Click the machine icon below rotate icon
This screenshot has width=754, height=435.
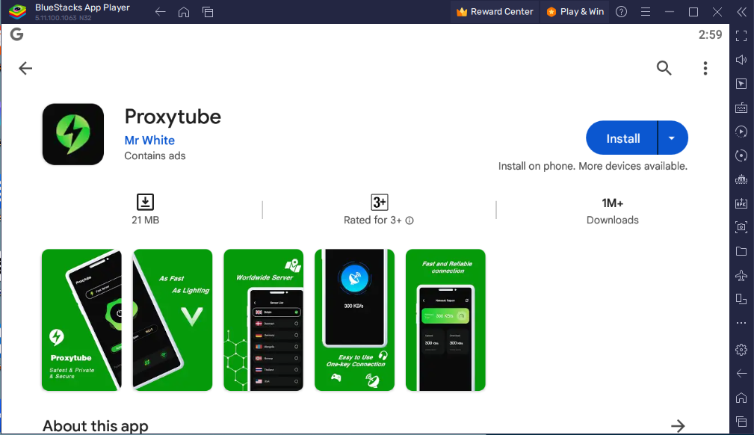tap(741, 179)
